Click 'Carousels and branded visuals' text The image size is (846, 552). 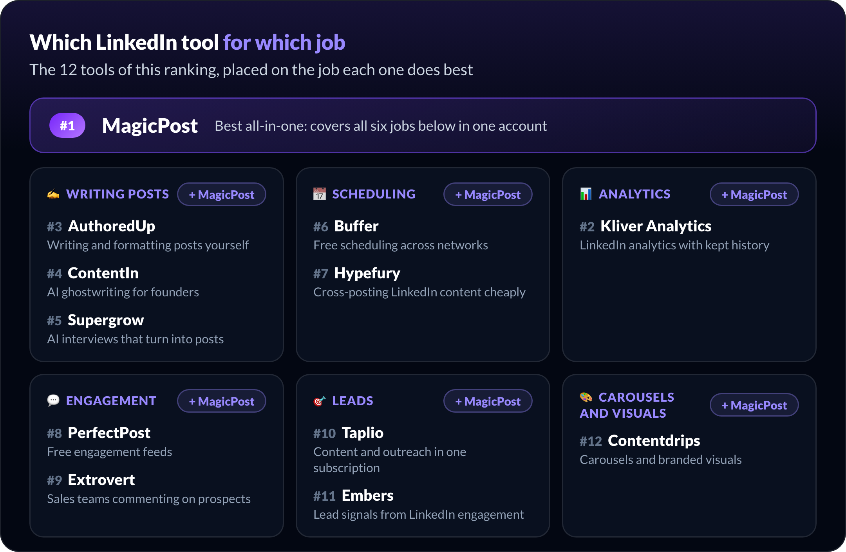[661, 460]
